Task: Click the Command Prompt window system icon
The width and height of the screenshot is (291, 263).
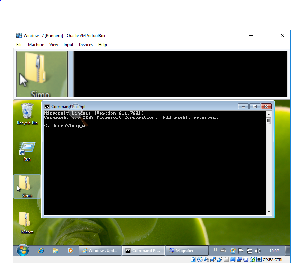Action: [47, 107]
